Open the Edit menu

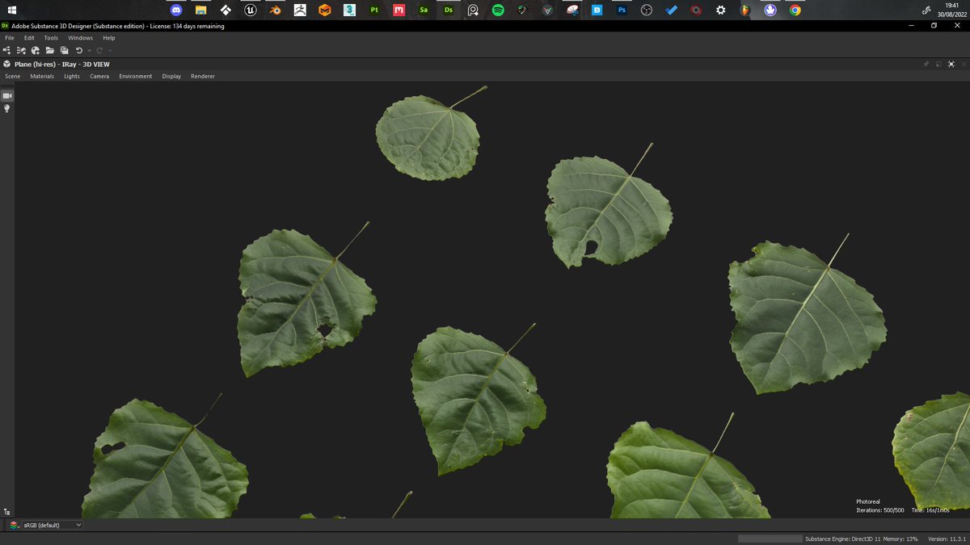[29, 38]
